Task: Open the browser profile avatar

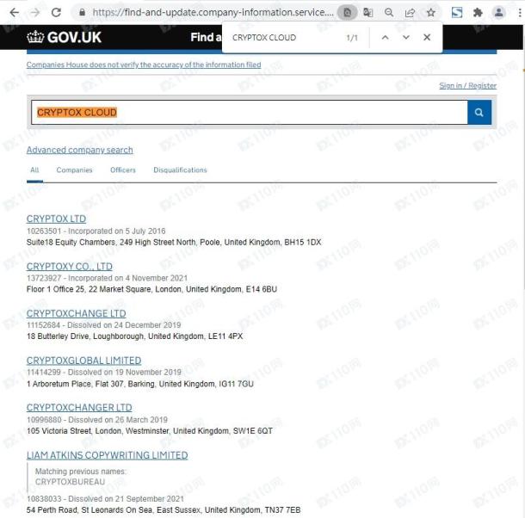Action: click(498, 13)
